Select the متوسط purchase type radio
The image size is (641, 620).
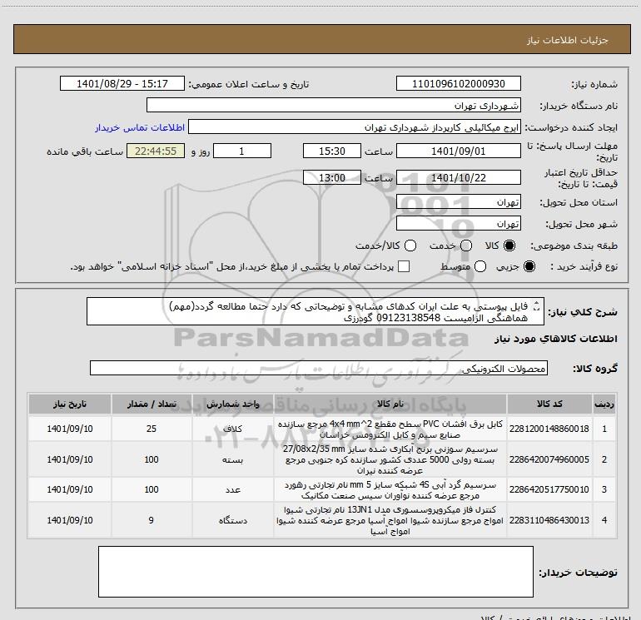point(480,266)
